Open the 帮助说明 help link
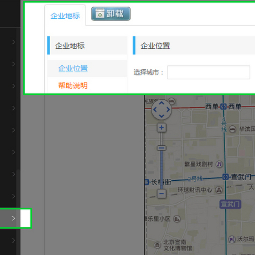 tap(73, 85)
